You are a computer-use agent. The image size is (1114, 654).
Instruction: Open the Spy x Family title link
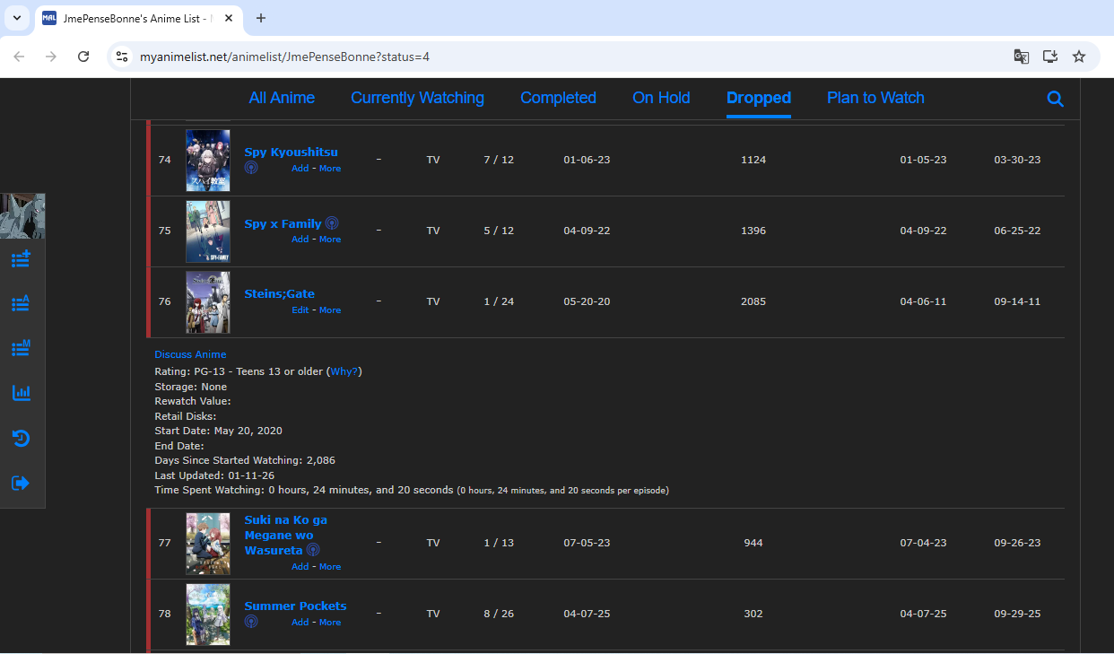point(283,223)
